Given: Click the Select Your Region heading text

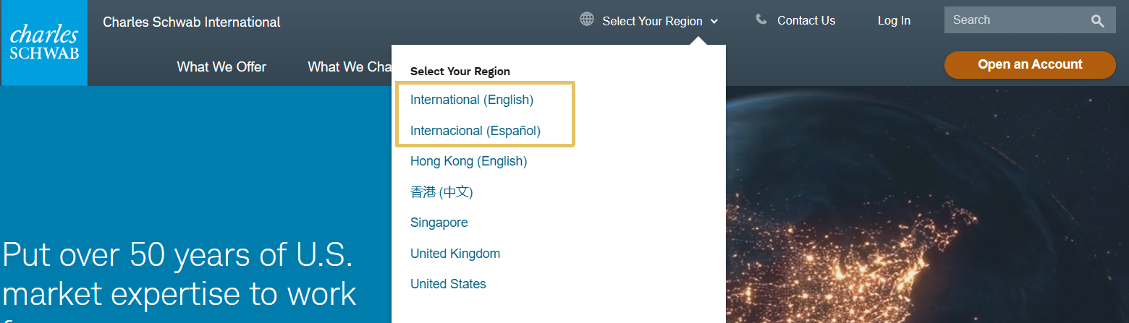Looking at the screenshot, I should point(460,72).
